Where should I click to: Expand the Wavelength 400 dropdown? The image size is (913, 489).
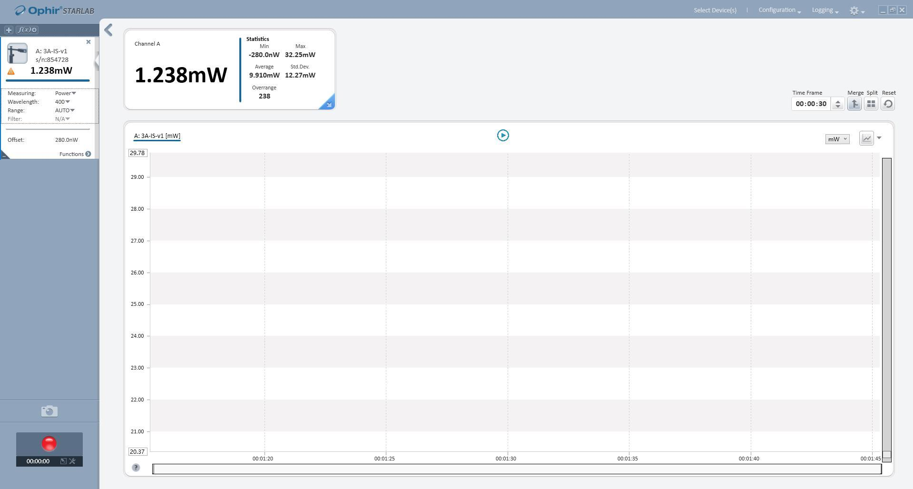coord(62,102)
